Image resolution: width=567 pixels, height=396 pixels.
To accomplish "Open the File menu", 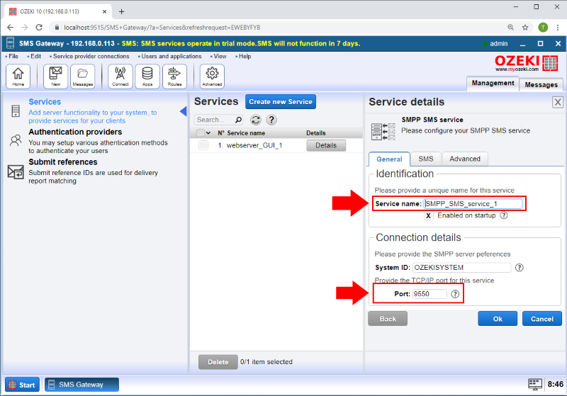I will [x=13, y=57].
